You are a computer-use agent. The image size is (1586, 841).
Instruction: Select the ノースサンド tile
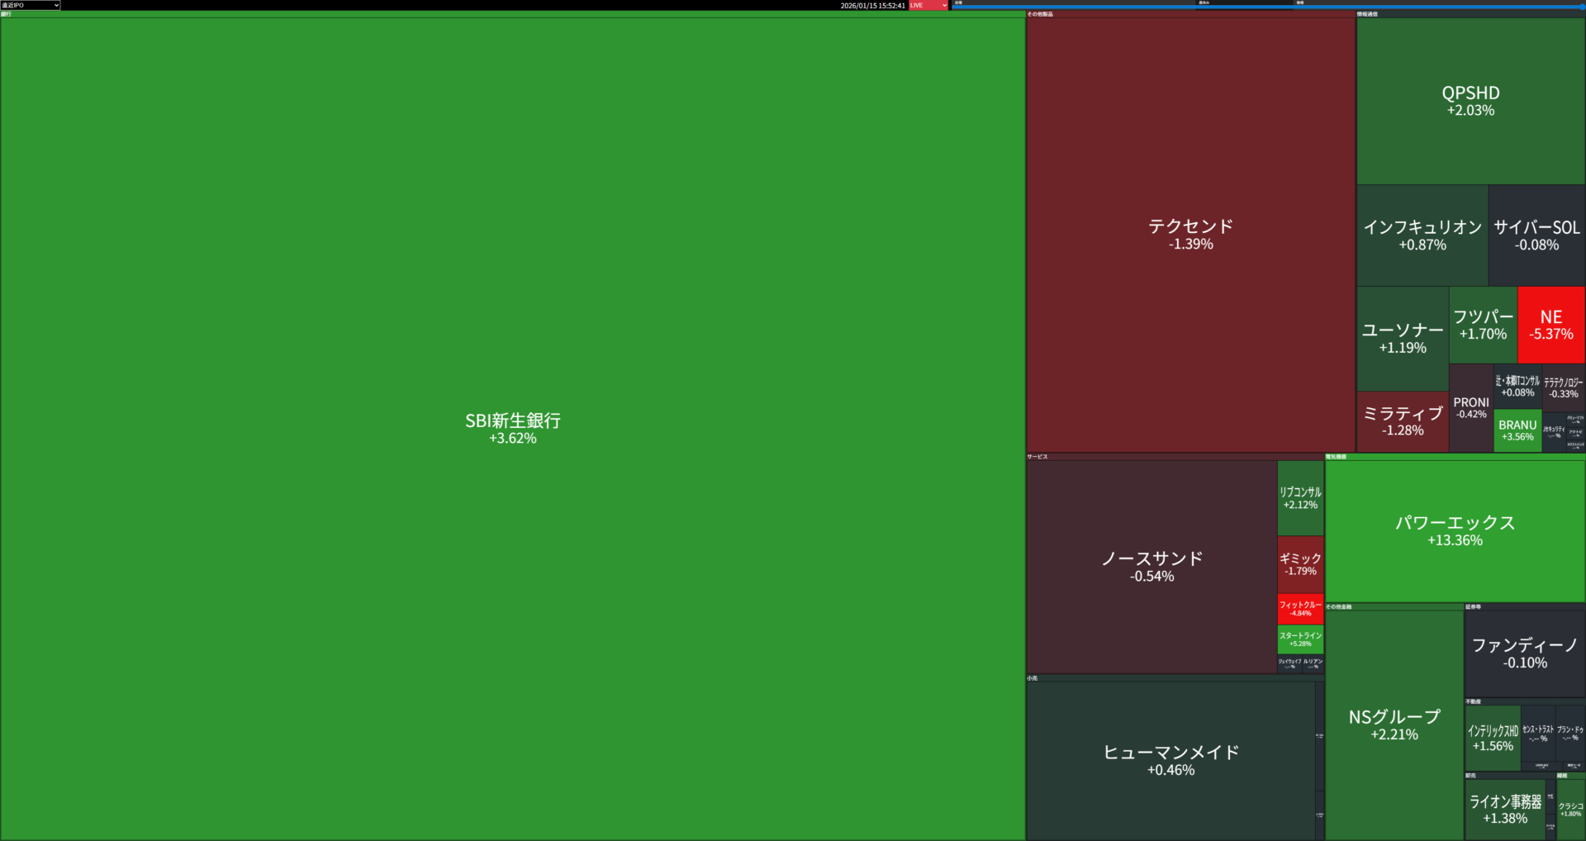coord(1152,567)
